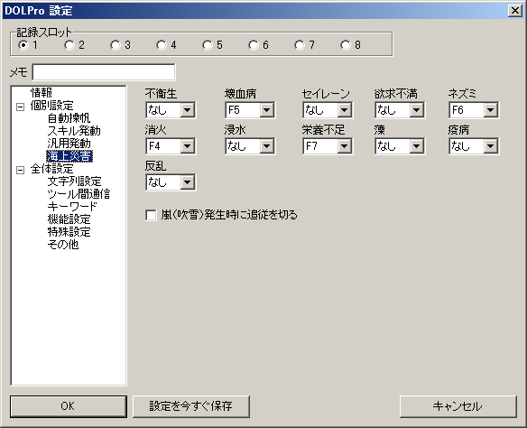
Task: Open the 疫病 dropdown
Action: 474,146
